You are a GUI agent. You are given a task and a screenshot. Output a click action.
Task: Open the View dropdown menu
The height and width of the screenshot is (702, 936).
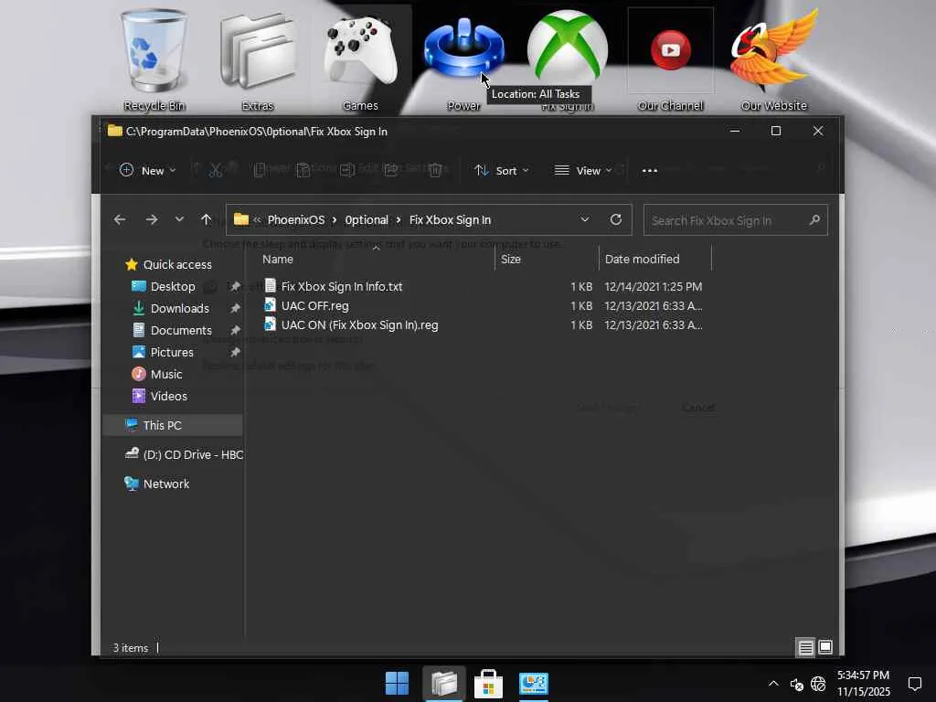click(583, 171)
